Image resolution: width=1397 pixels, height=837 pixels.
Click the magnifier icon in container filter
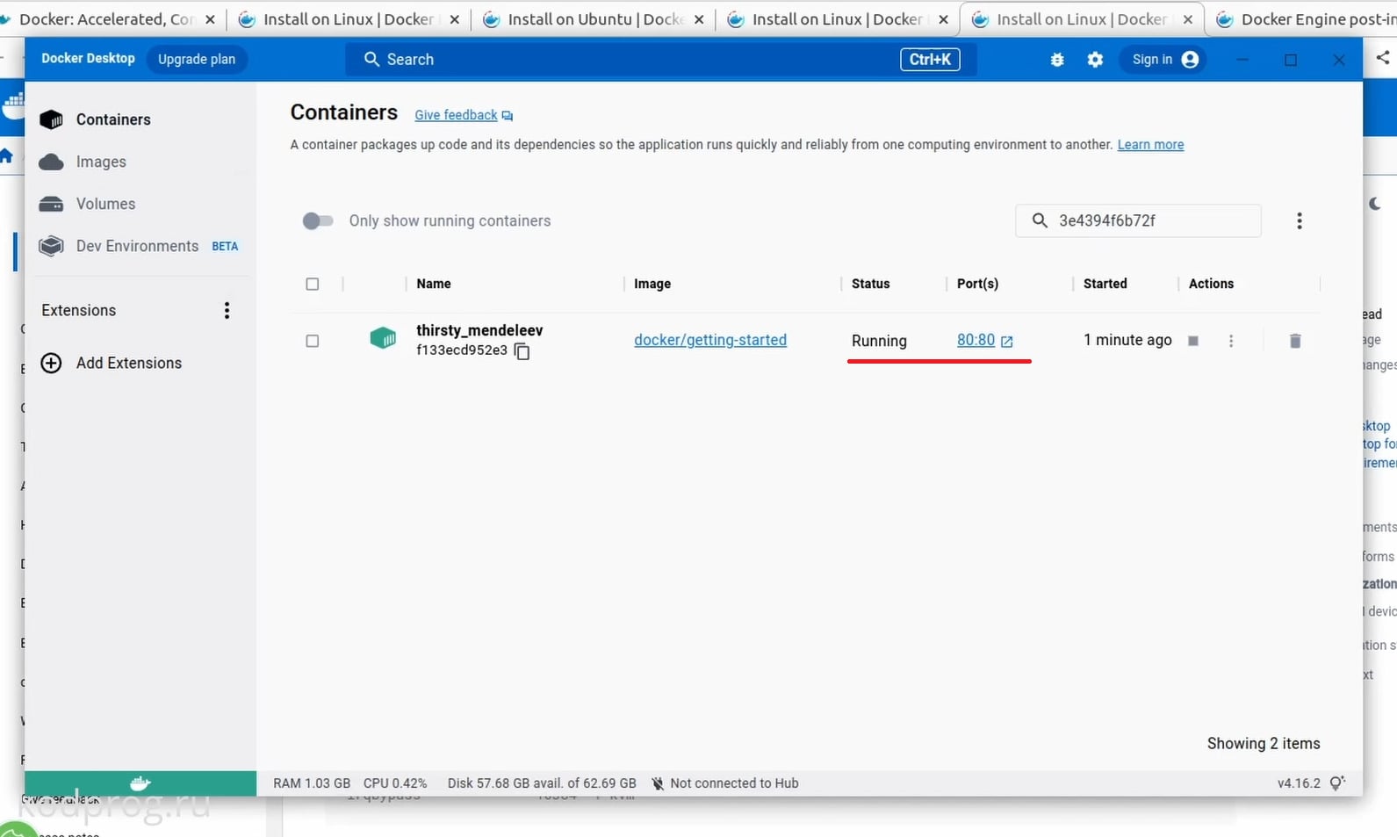[x=1040, y=220]
